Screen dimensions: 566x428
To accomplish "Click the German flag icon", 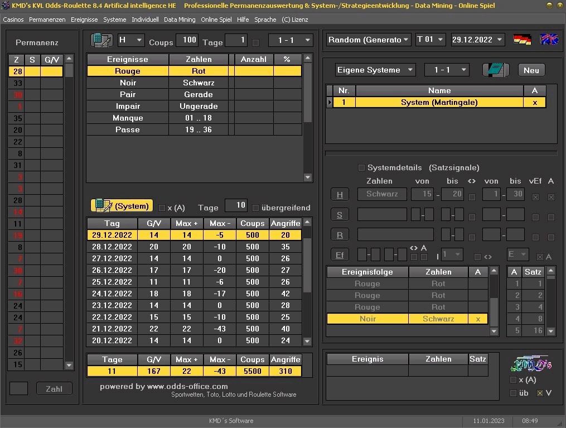I will pyautogui.click(x=522, y=40).
